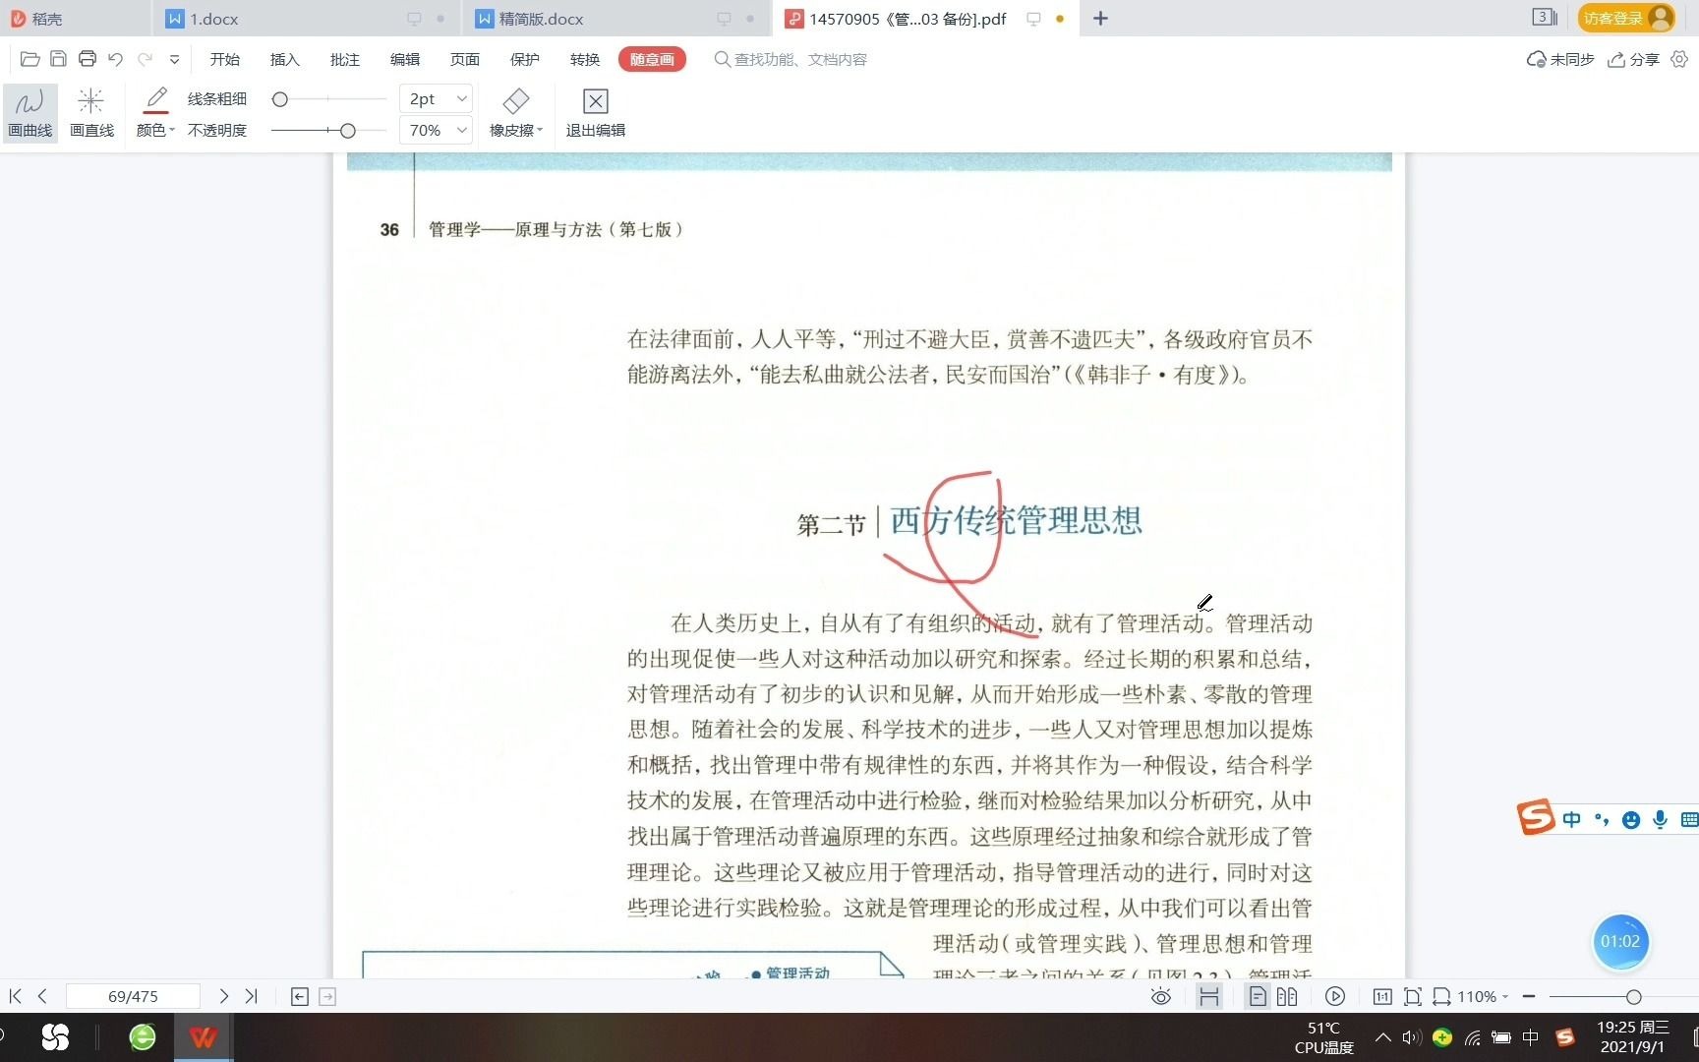Image resolution: width=1699 pixels, height=1062 pixels.
Task: Go to the first page
Action: click(15, 996)
